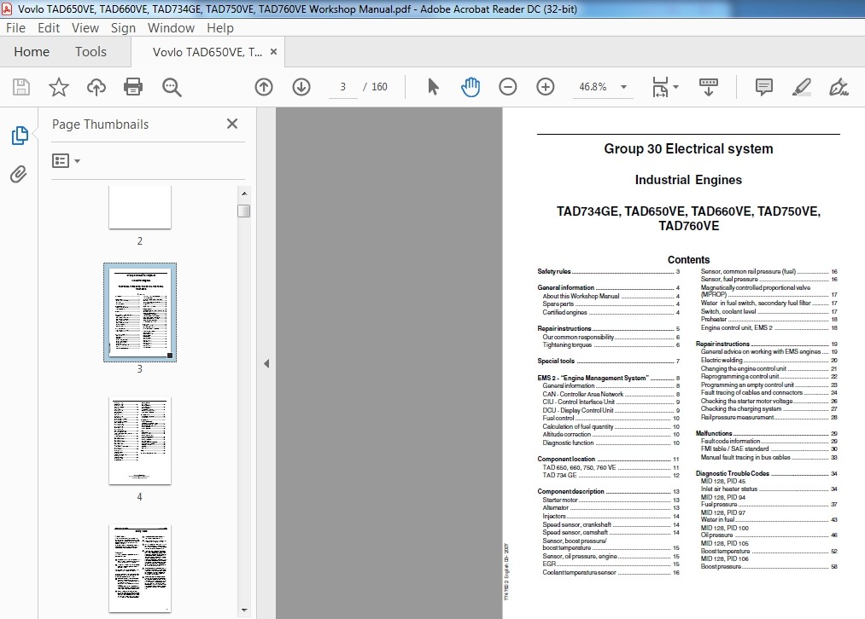Open the Window menu
This screenshot has height=619, width=865.
pyautogui.click(x=171, y=27)
